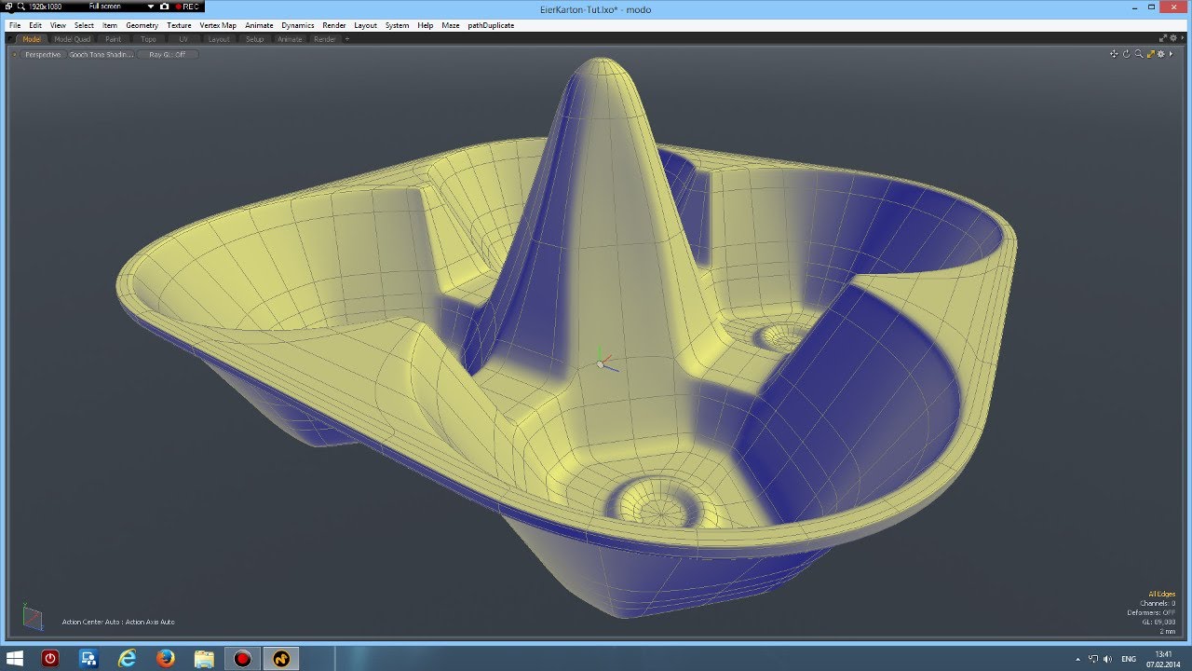Switch to the Model Quad layout tab
1192x671 pixels.
(x=72, y=39)
